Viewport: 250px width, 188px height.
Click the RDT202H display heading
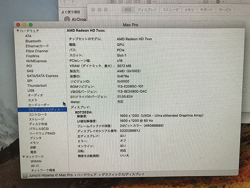[x=84, y=112]
